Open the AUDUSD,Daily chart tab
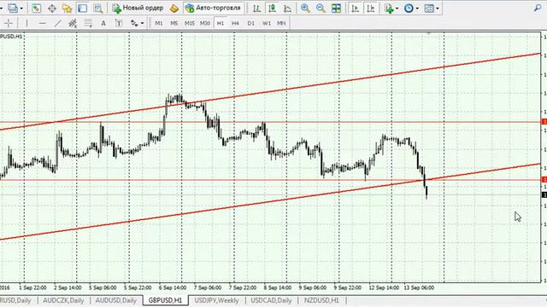This screenshot has width=547, height=307. tap(116, 300)
